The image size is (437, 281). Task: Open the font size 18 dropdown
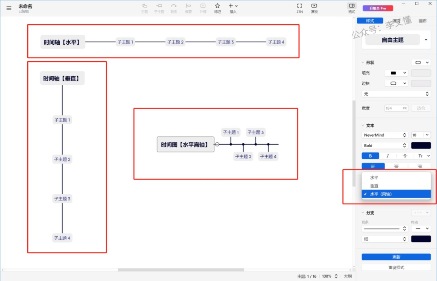(x=420, y=135)
